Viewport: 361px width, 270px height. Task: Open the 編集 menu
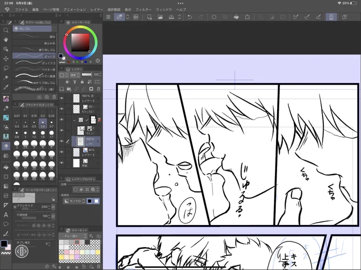(x=36, y=10)
